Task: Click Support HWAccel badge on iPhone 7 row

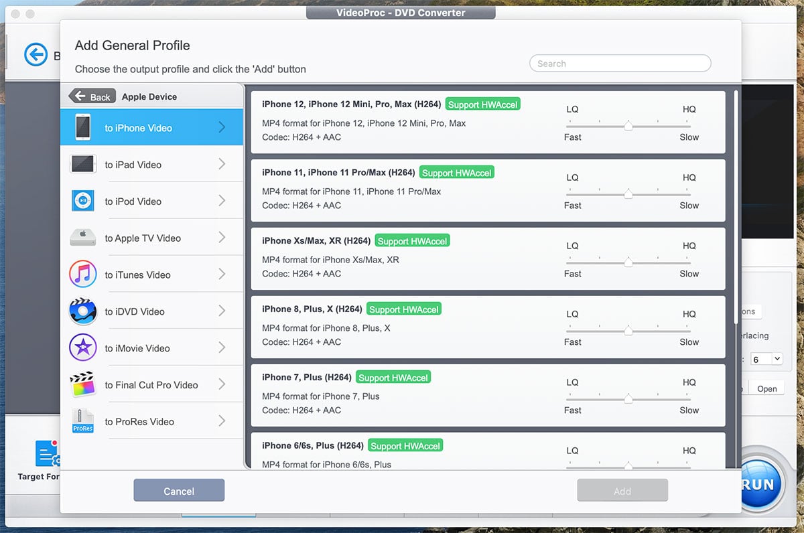Action: 393,378
